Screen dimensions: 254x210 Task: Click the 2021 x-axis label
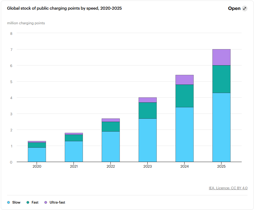[x=74, y=166]
